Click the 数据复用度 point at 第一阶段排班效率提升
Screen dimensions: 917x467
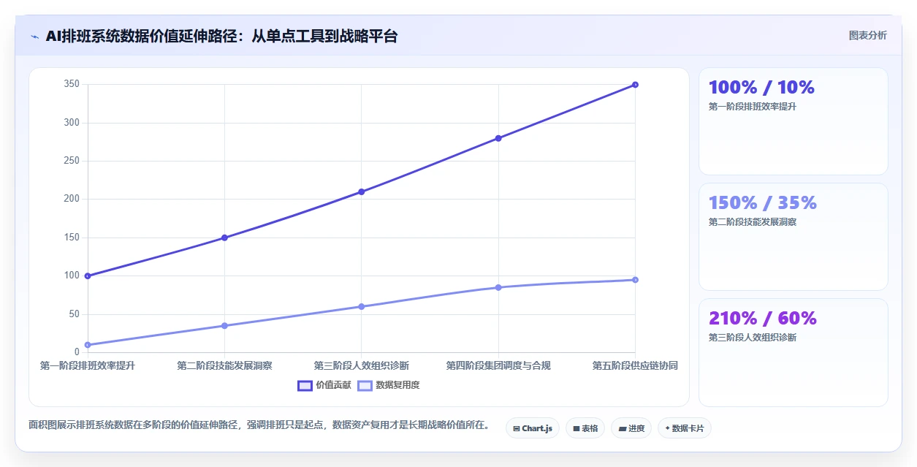point(88,345)
